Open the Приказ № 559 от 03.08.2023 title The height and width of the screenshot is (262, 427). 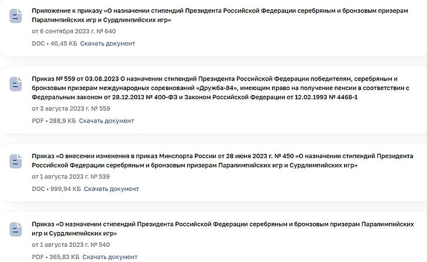(x=221, y=88)
